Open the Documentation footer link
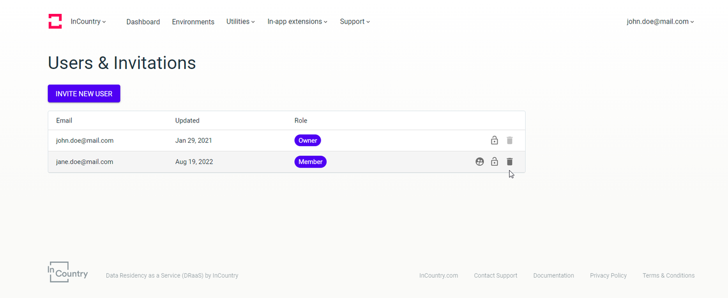 pyautogui.click(x=553, y=276)
